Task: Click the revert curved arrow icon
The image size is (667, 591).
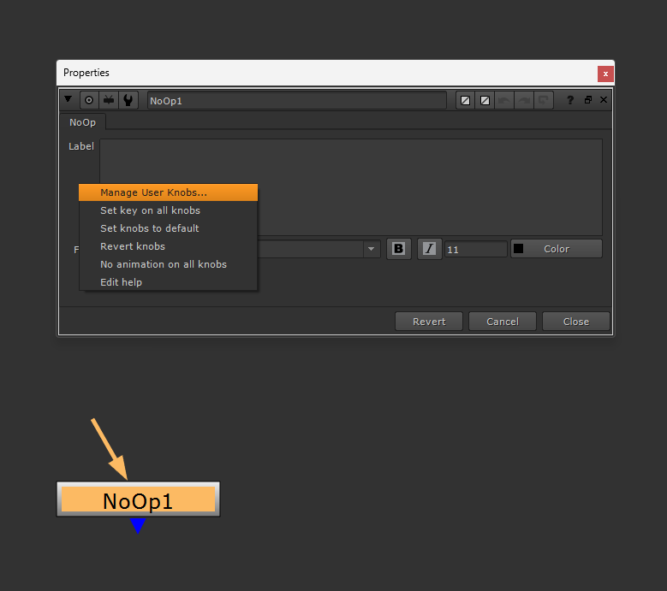Action: (x=543, y=101)
